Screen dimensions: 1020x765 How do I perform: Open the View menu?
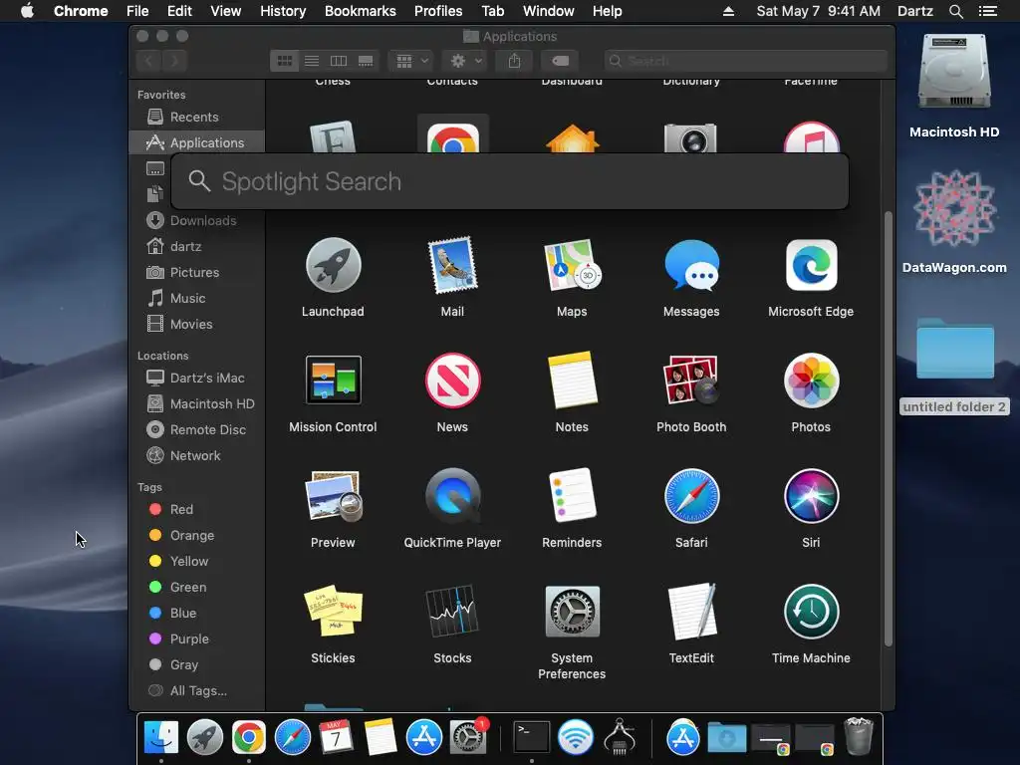(x=226, y=11)
